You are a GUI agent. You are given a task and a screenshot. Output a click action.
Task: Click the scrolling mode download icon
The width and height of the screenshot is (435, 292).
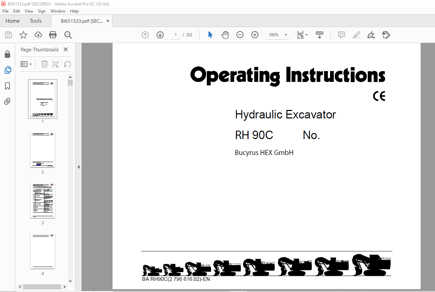point(319,35)
